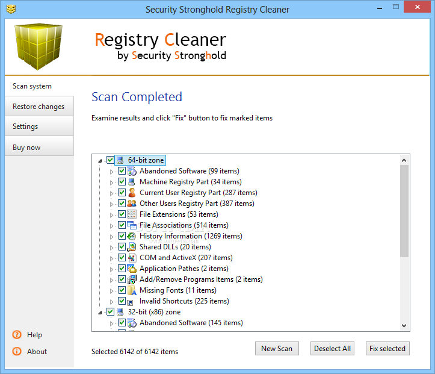Open the About link
Viewport: 435px width, 374px height.
37,352
